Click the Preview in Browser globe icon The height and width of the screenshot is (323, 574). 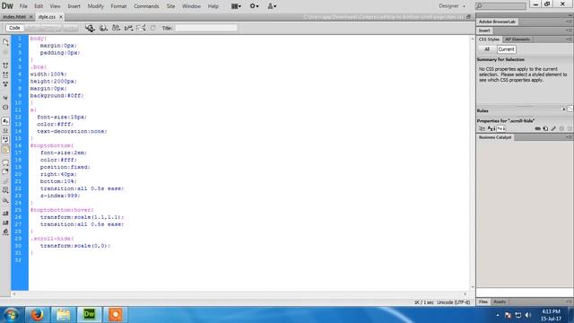click(103, 28)
